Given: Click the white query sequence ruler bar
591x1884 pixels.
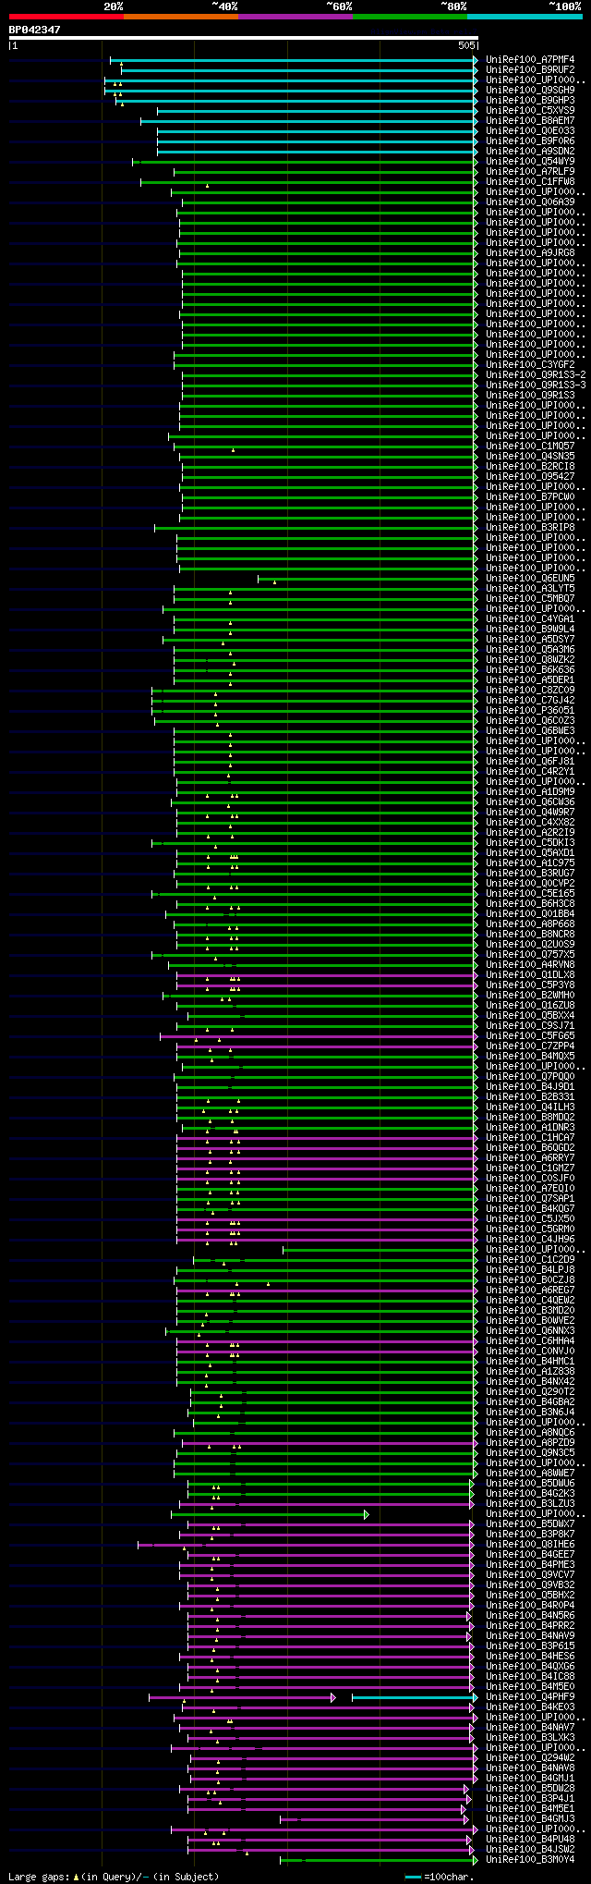Looking at the screenshot, I should 244,38.
